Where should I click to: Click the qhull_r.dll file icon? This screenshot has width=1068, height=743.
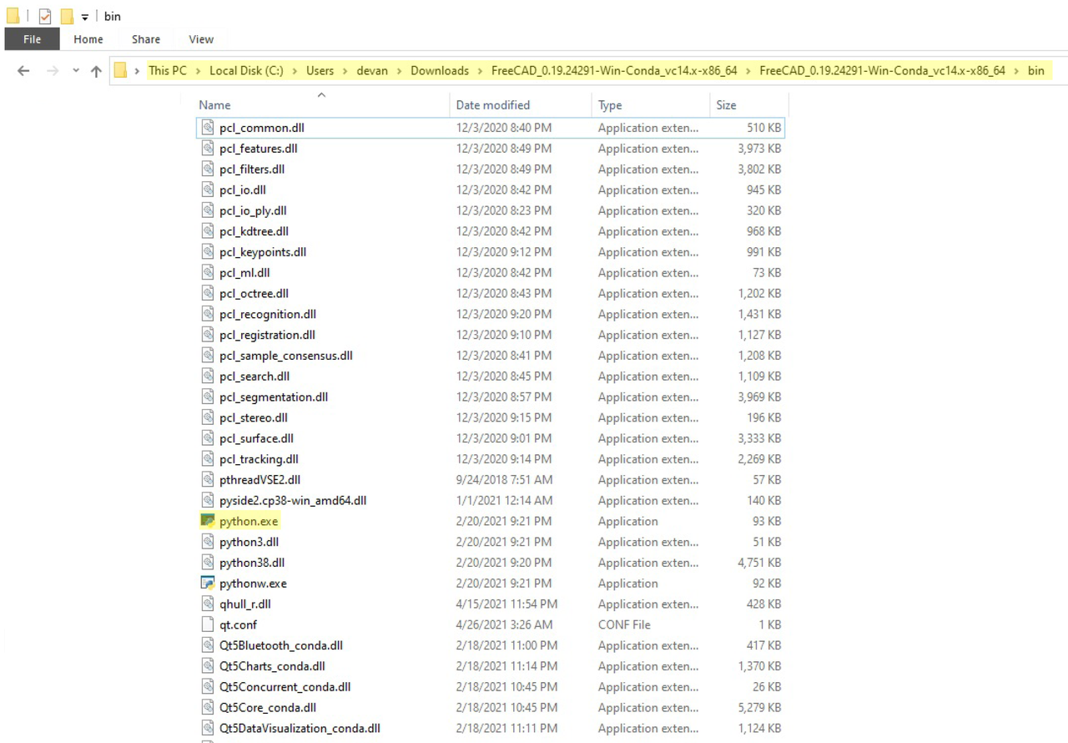point(208,604)
